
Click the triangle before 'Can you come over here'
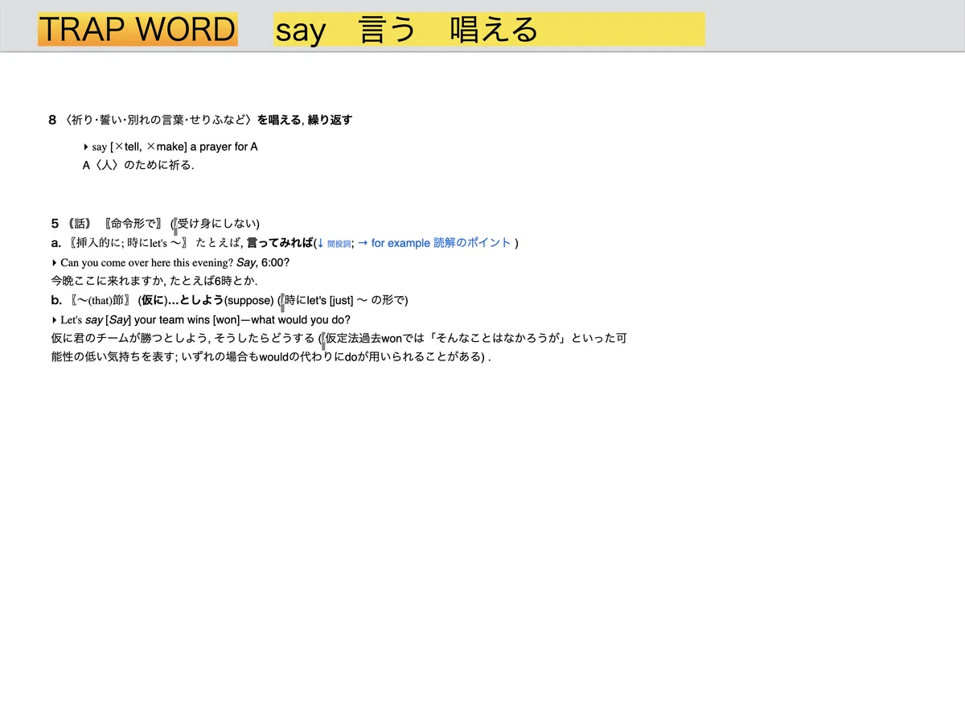click(x=54, y=263)
